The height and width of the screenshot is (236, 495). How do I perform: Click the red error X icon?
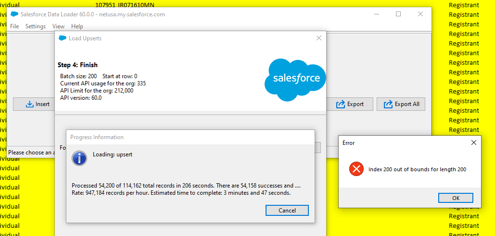[356, 169]
